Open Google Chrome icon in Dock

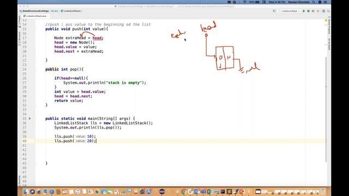184,192
